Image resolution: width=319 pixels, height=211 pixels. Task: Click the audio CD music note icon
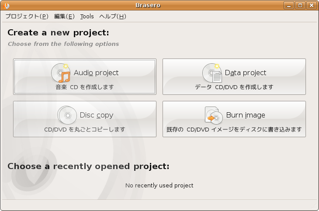(x=61, y=73)
